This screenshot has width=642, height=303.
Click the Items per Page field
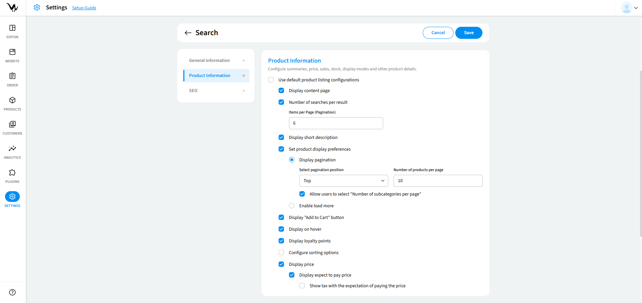pyautogui.click(x=336, y=123)
